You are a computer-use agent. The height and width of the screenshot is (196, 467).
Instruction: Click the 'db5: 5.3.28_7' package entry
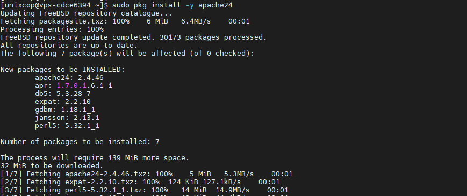coord(63,94)
